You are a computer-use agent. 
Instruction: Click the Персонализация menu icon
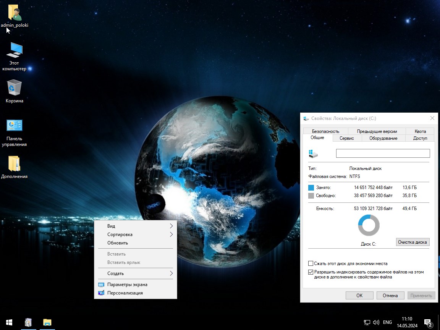[x=101, y=293]
